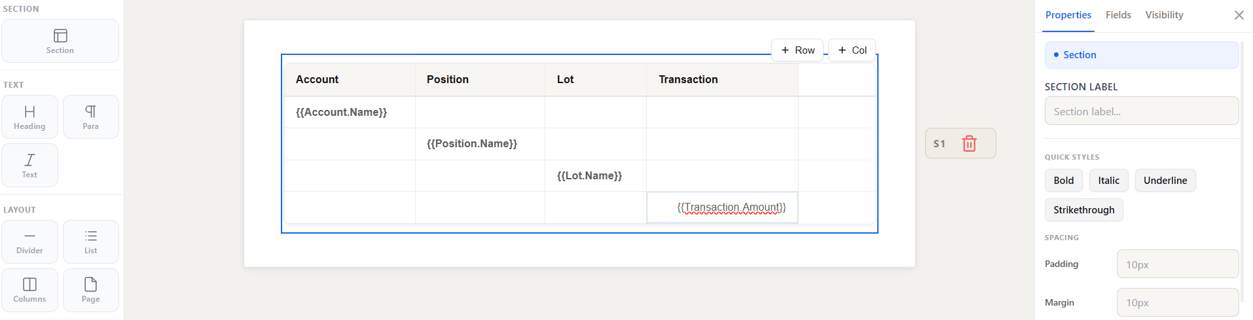Add a List layout element

tap(91, 241)
